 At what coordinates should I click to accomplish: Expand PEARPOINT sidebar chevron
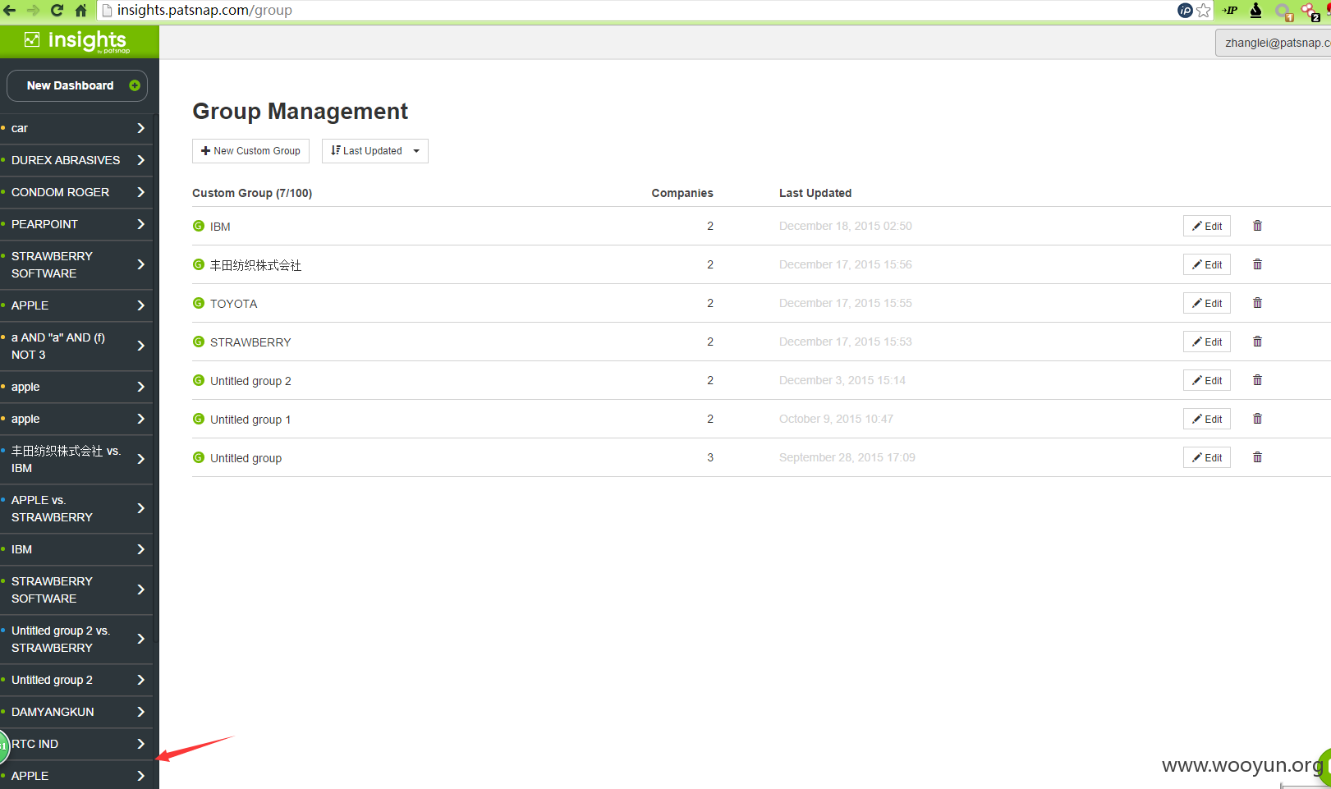point(140,224)
